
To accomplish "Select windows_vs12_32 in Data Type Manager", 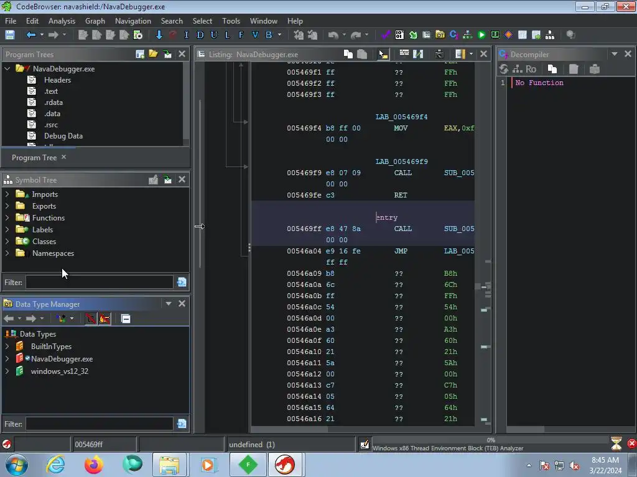I will (x=59, y=371).
